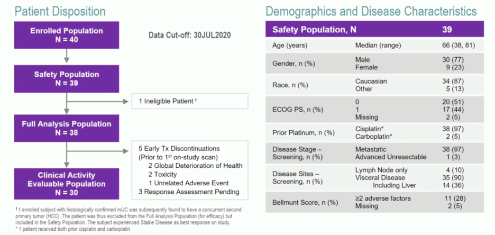The width and height of the screenshot is (495, 235).
Task: Click the Female cell
Action: click(x=366, y=67)
